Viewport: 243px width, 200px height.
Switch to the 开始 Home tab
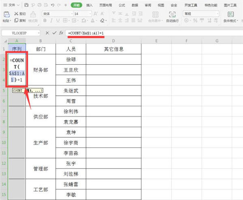(77, 5)
